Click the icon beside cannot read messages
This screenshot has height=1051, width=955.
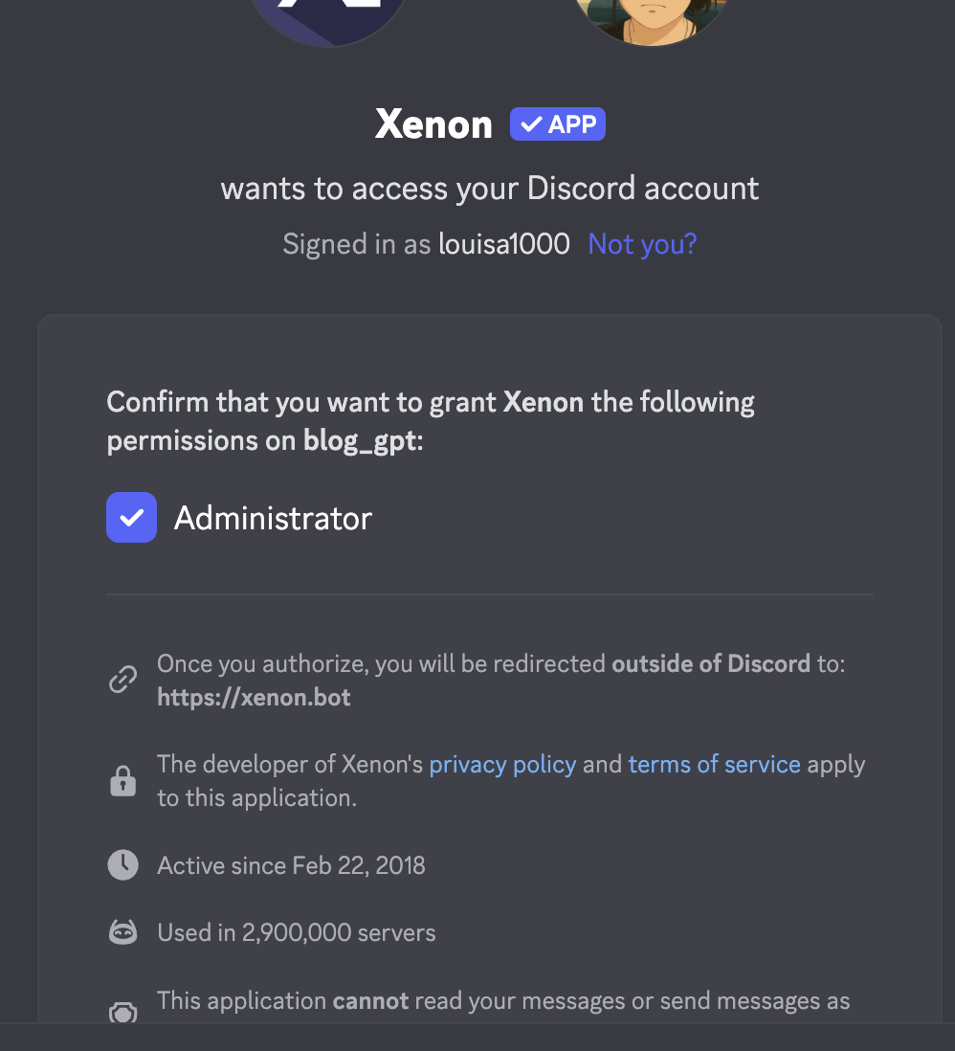[122, 1009]
